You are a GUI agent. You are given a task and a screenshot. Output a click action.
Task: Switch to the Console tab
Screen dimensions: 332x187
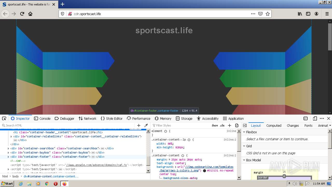click(42, 118)
